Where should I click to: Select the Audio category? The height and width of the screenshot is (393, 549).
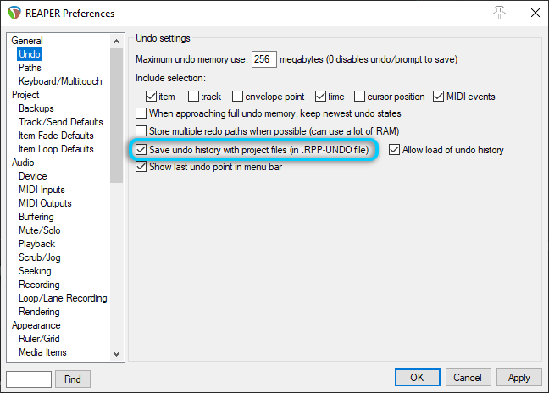pos(23,163)
